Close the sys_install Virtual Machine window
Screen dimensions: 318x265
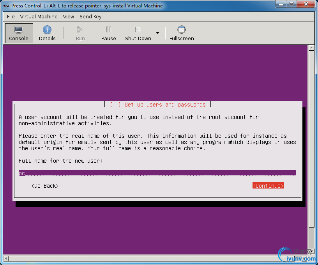[306, 4]
